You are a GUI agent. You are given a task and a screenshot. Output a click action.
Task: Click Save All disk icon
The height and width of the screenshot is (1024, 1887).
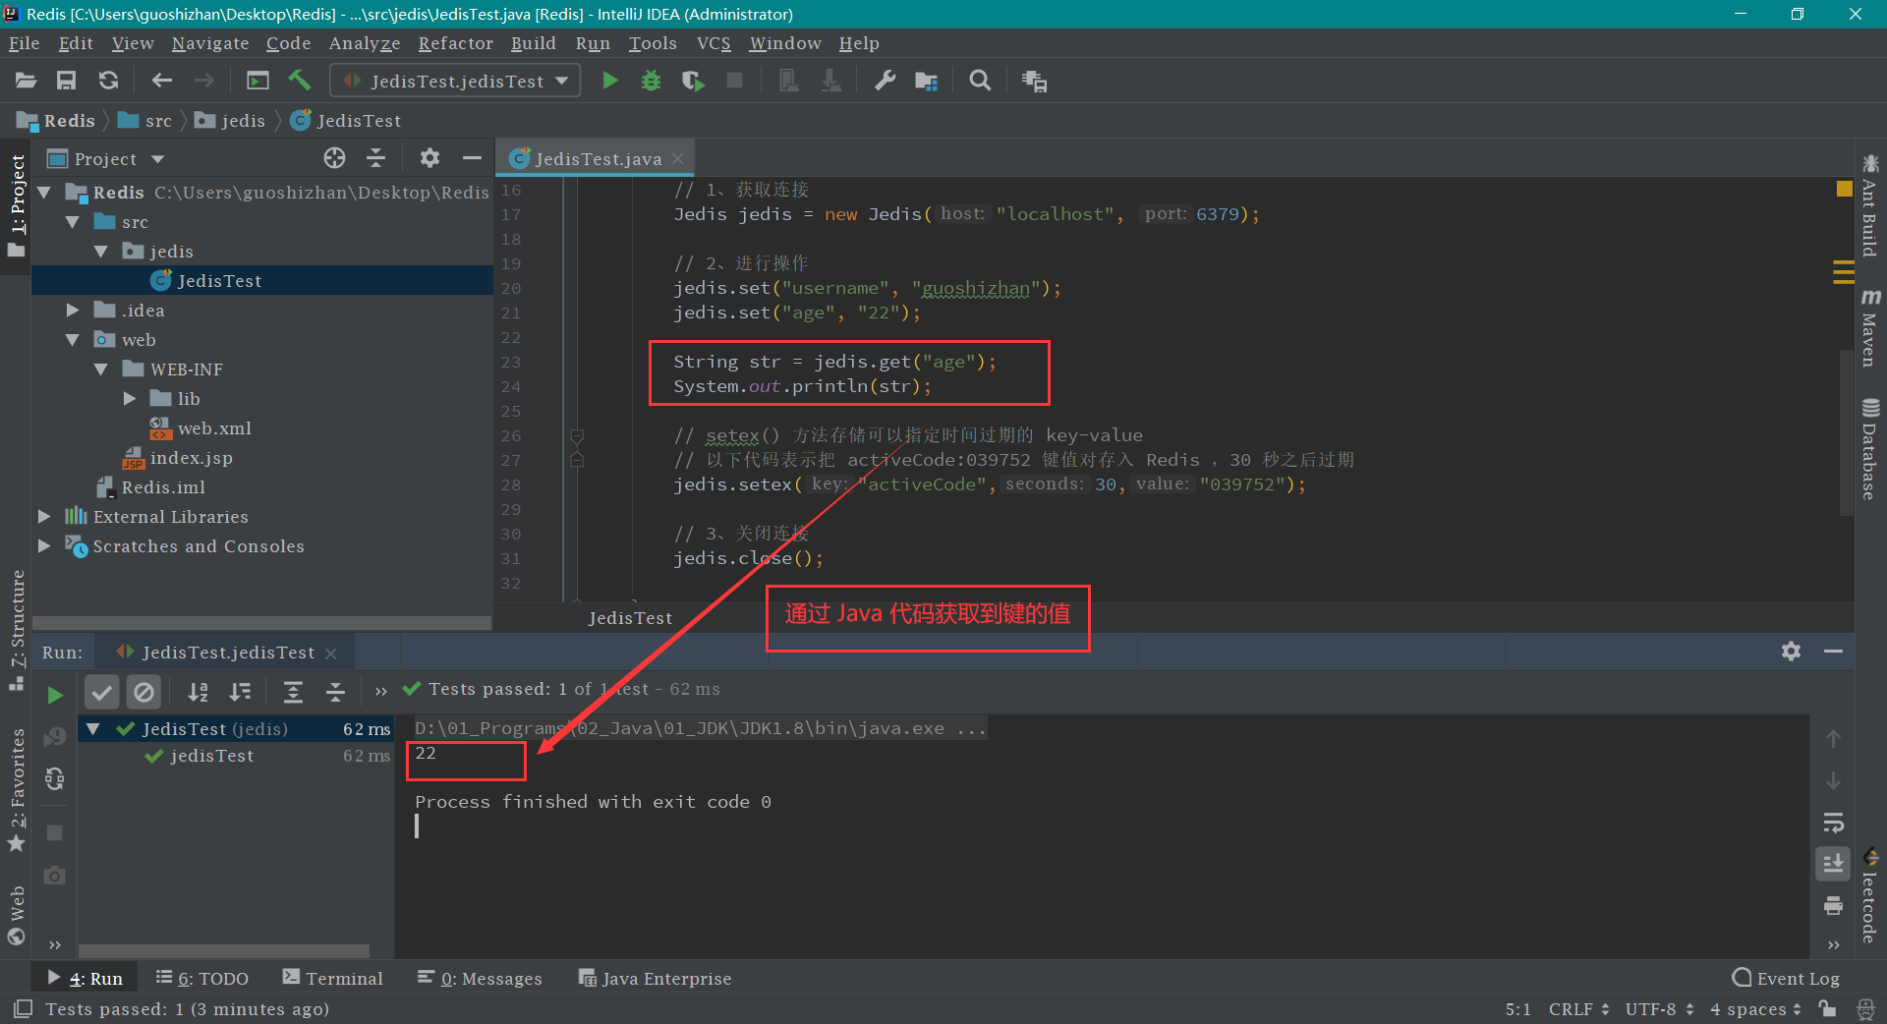click(66, 81)
